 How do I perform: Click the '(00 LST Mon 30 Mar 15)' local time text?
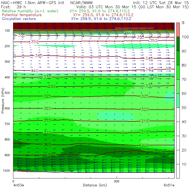pyautogui.click(x=164, y=7)
